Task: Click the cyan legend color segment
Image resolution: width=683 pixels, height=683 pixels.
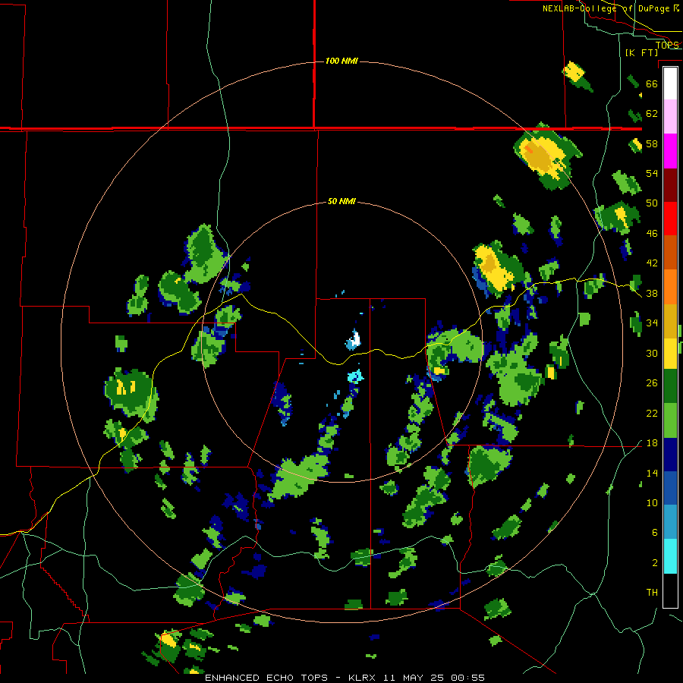Action: pyautogui.click(x=670, y=556)
